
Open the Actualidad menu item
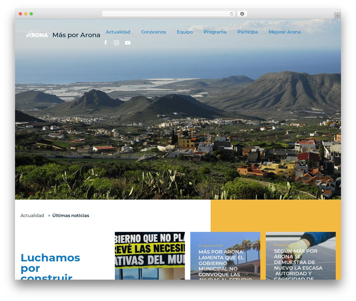[118, 32]
